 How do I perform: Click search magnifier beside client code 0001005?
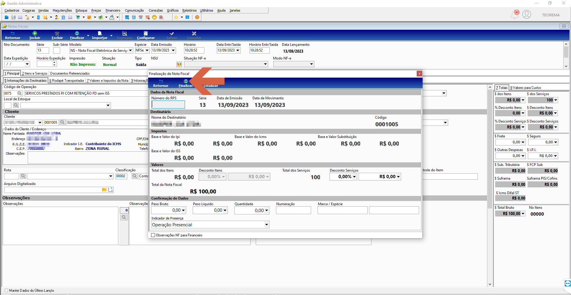62,122
